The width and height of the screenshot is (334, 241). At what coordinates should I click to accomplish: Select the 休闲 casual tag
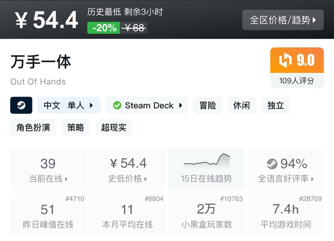[x=242, y=105]
